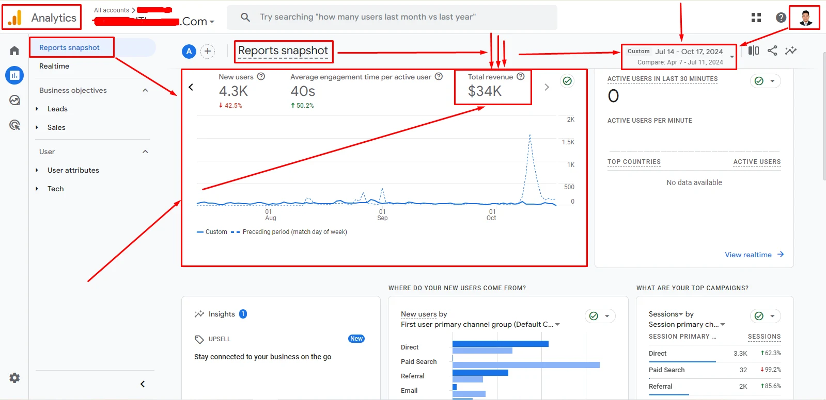826x400 pixels.
Task: Open the account profile avatar
Action: click(806, 18)
